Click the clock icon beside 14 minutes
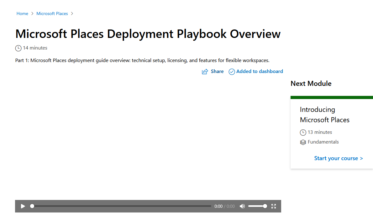Image resolution: width=373 pixels, height=220 pixels. click(18, 48)
